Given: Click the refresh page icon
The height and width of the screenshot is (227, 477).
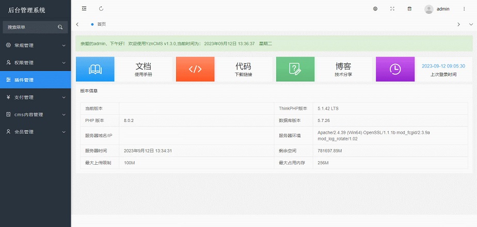Looking at the screenshot, I should [101, 9].
